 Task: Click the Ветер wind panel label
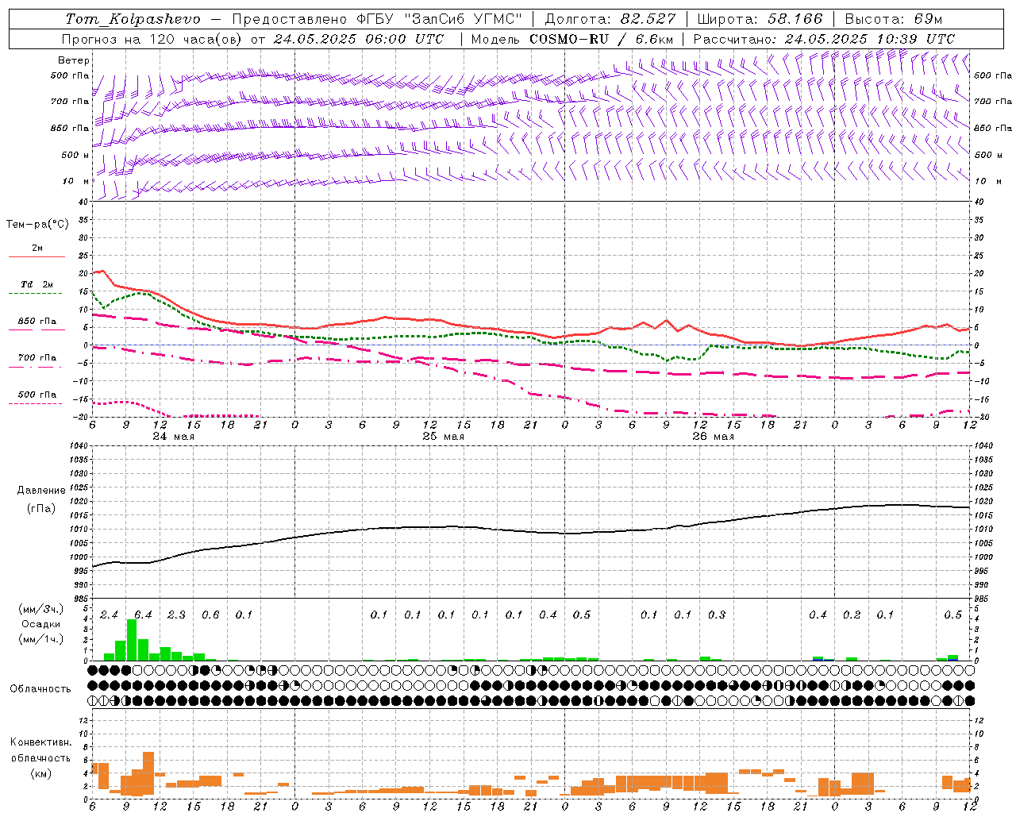pos(74,60)
